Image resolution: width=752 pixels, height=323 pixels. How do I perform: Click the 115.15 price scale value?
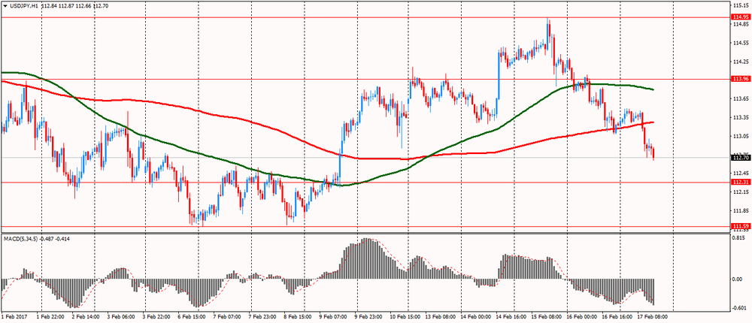pos(740,5)
